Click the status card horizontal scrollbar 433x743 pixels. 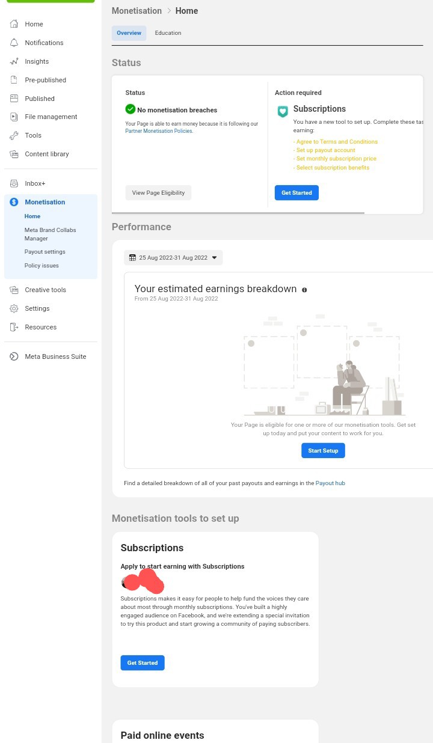tap(238, 213)
